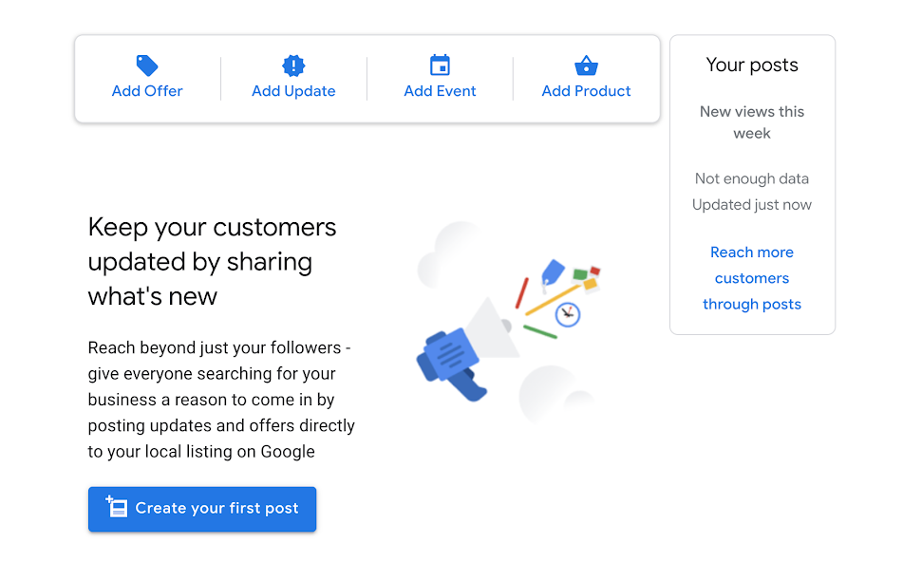Choose the Add Event text

click(x=440, y=91)
